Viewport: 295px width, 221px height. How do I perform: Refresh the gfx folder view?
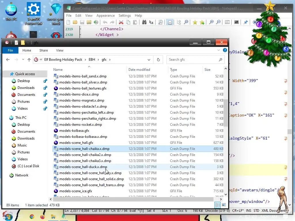coord(158,60)
